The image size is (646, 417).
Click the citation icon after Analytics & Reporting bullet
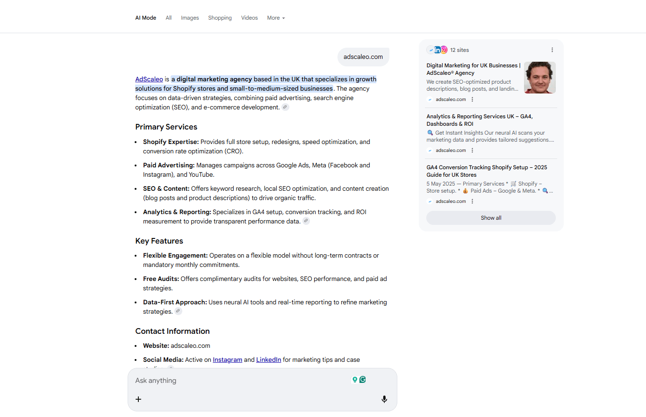click(306, 221)
